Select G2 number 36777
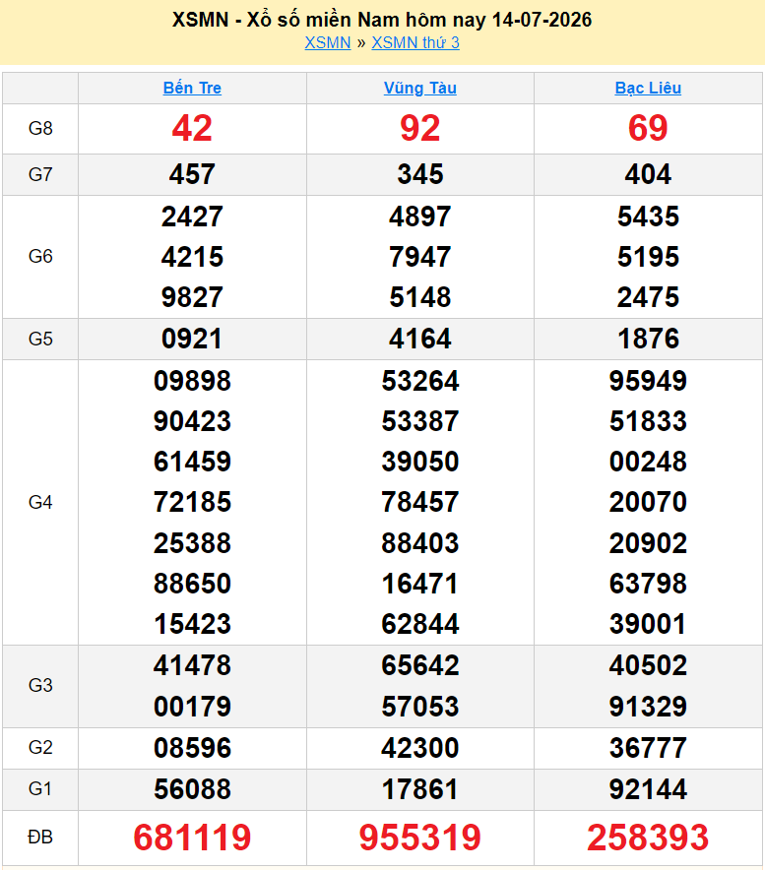The image size is (765, 870). pos(648,749)
